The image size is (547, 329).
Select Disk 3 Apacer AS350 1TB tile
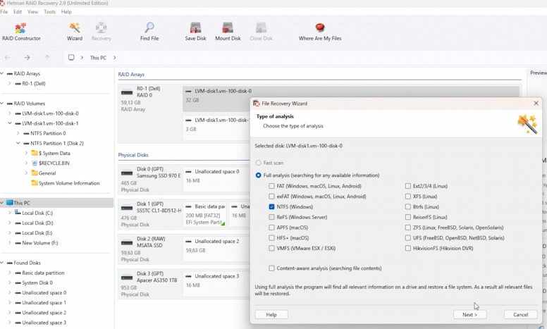(150, 284)
